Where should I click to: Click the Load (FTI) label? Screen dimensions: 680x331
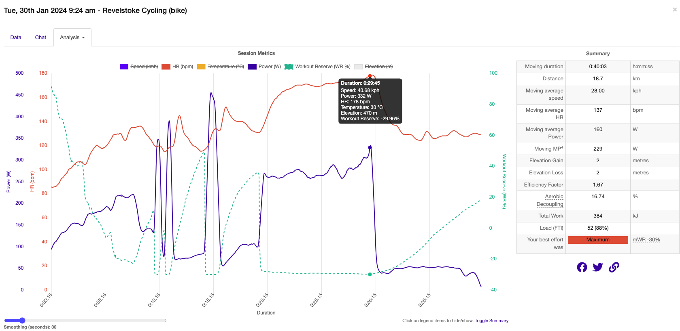pyautogui.click(x=551, y=228)
